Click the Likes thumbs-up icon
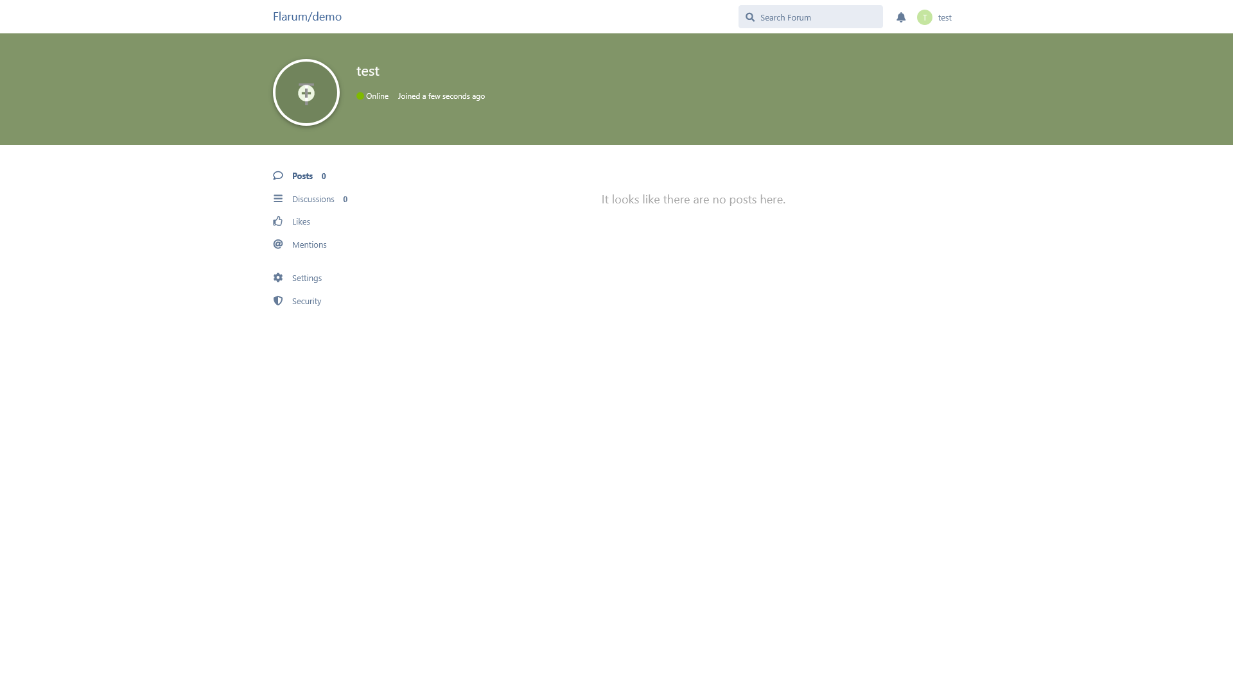 278,221
